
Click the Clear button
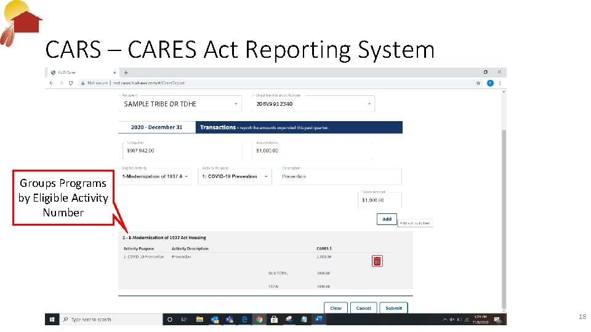[x=336, y=308]
